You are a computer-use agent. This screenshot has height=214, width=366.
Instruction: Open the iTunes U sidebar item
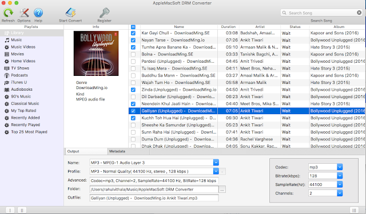click(x=19, y=82)
